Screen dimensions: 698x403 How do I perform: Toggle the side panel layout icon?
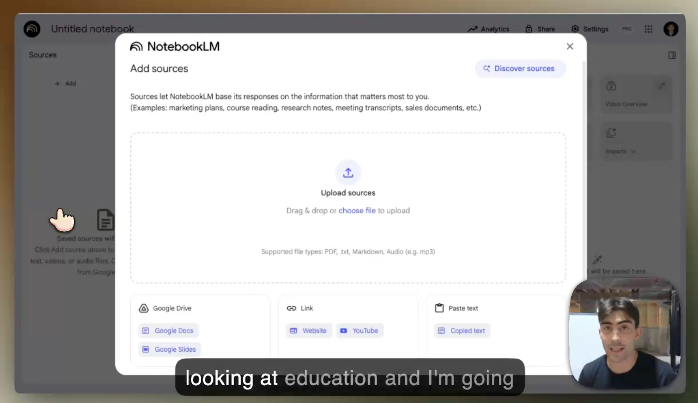tap(672, 55)
